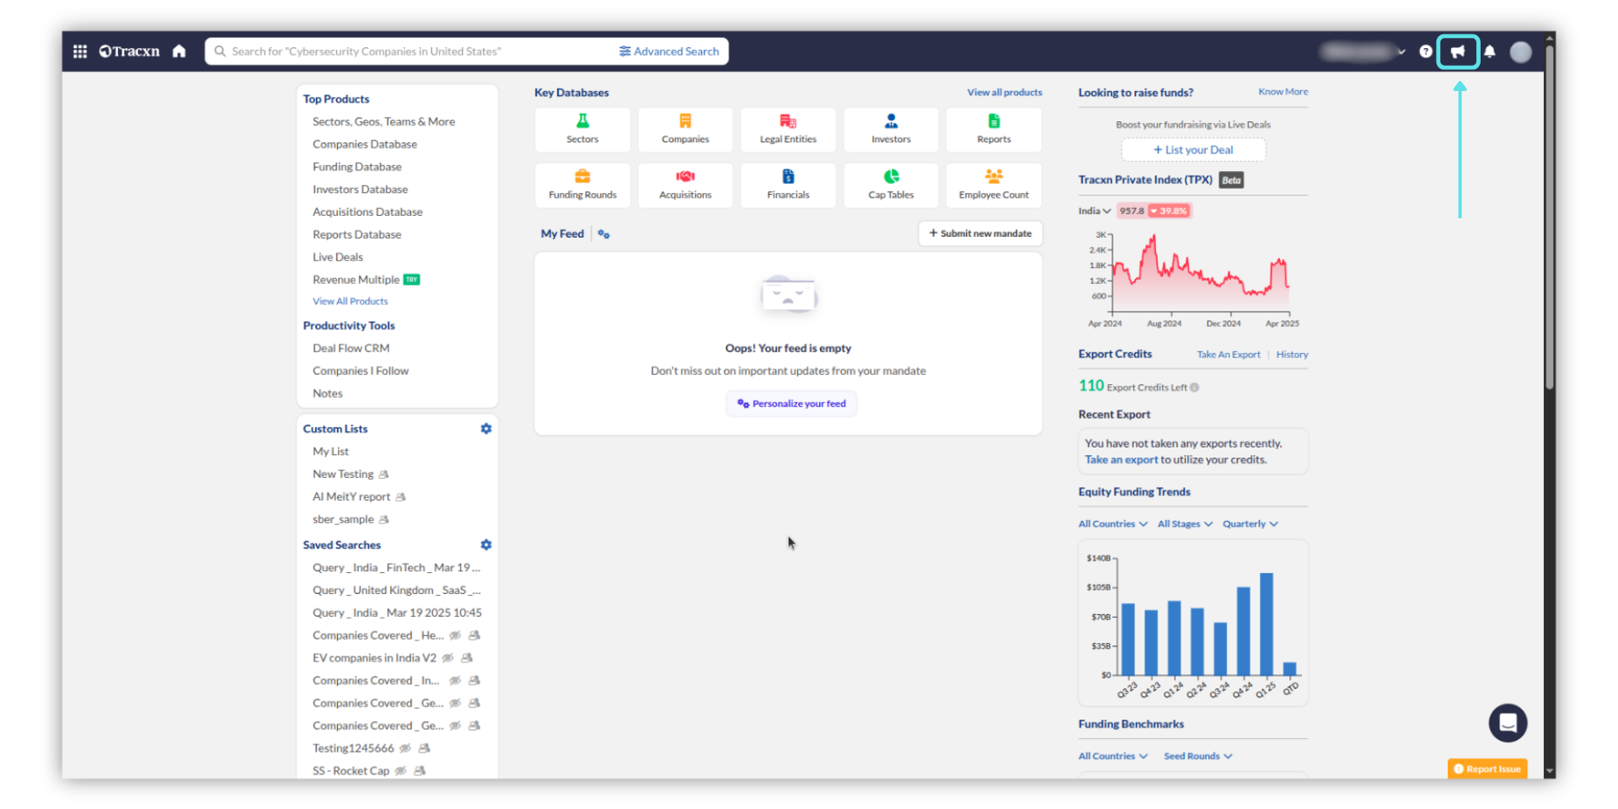
Task: Open Deal Flow CRM from sidebar
Action: 351,348
